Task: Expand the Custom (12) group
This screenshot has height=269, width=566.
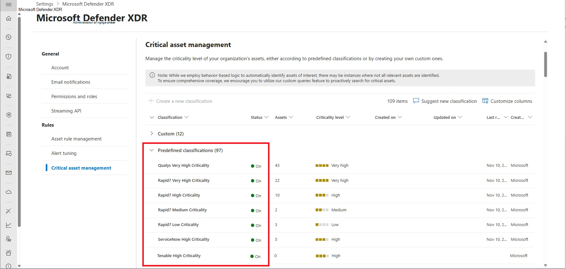Action: tap(152, 134)
